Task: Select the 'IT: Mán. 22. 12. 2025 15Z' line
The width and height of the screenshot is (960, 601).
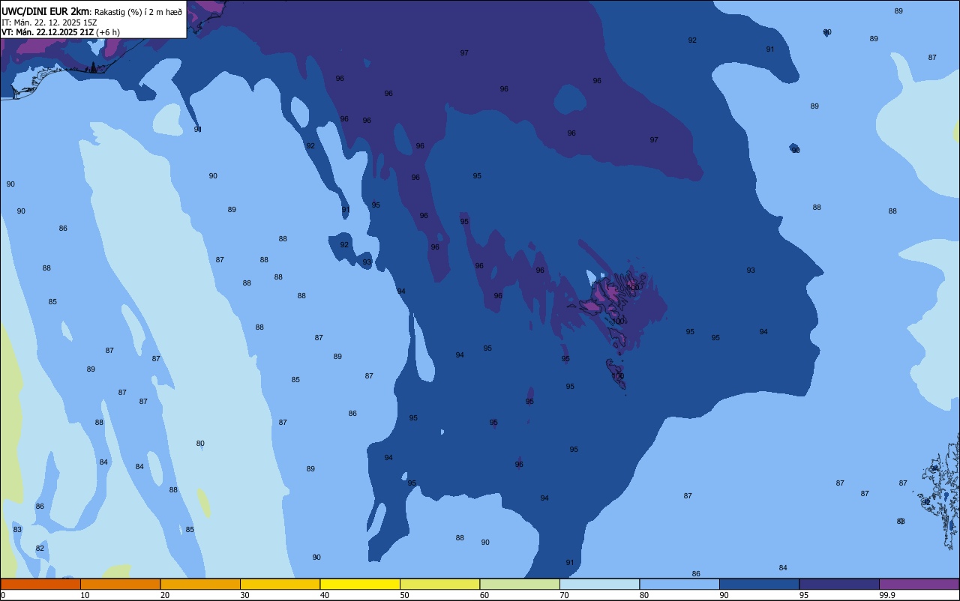Action: (x=49, y=22)
